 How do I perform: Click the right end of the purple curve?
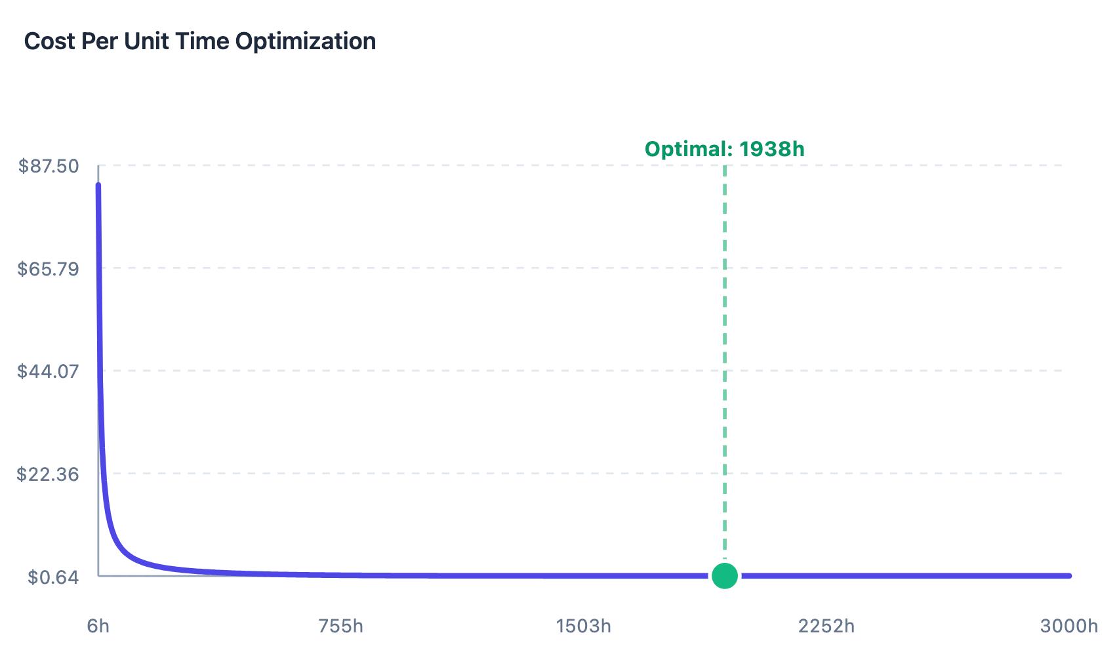[x=1068, y=576]
